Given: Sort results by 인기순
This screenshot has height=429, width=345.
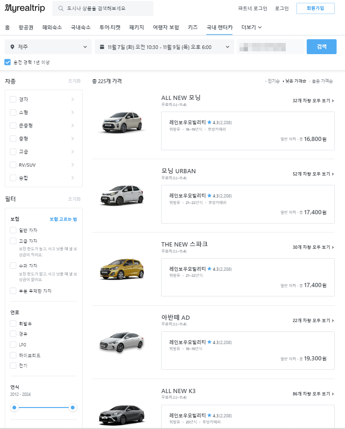Looking at the screenshot, I should (273, 81).
